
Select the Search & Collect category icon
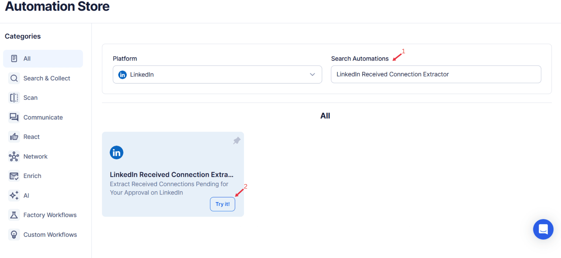pos(14,78)
